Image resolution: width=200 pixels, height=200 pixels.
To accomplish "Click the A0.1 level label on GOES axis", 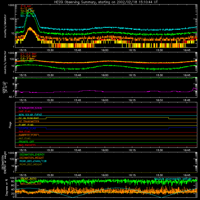I will pos(11,97).
